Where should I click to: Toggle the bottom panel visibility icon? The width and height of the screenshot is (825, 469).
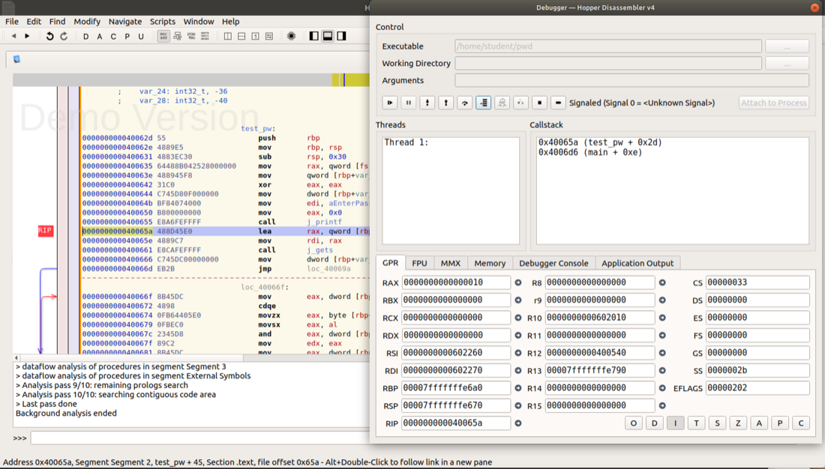[328, 36]
